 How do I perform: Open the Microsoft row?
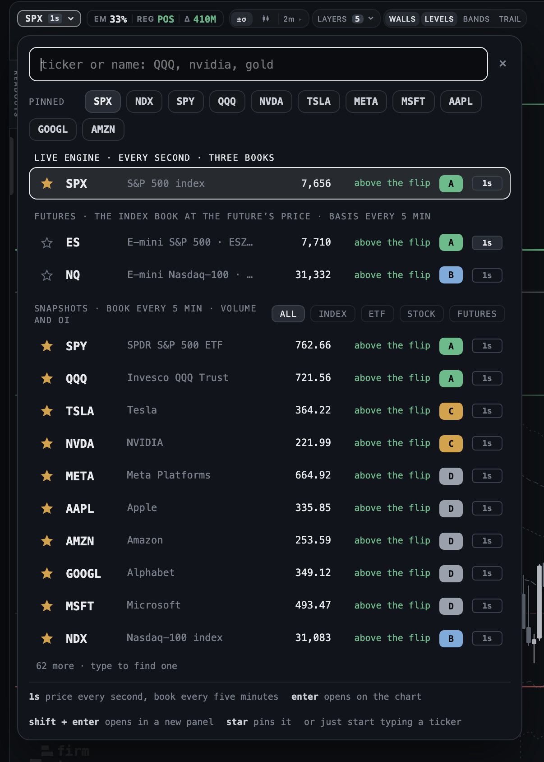point(270,606)
